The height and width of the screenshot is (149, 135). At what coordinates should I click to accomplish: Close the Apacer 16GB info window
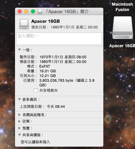(x=20, y=11)
